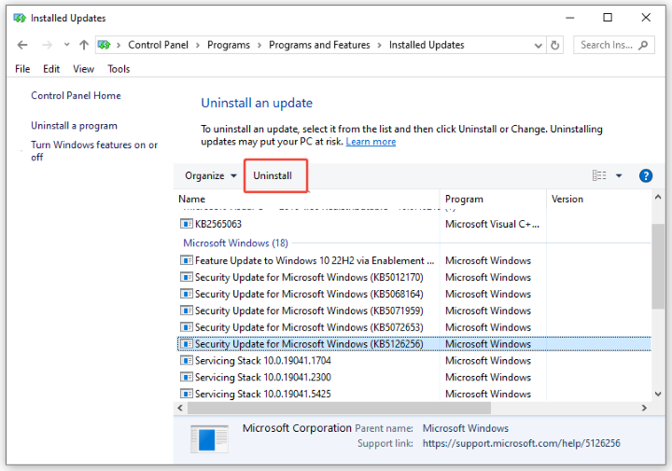Viewport: 672px width, 471px height.
Task: Open Help with the blue question icon
Action: click(x=646, y=175)
